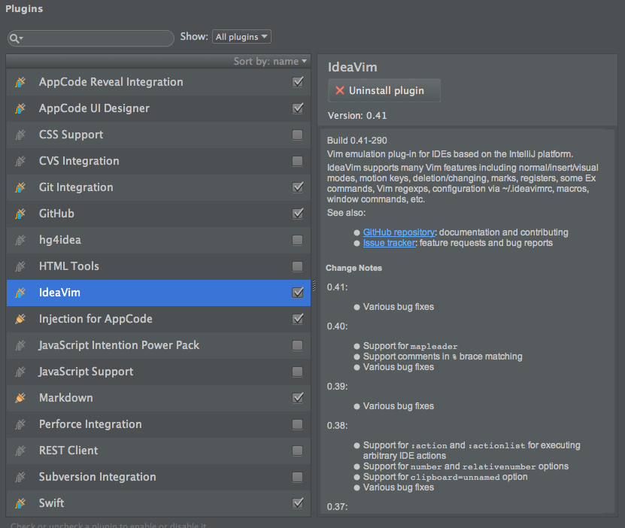This screenshot has width=625, height=528.
Task: Select the Perforce Integration plugin name
Action: [90, 424]
